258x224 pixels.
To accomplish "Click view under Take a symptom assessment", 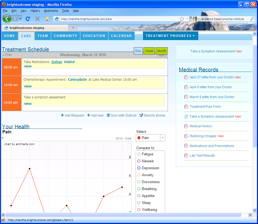I will pos(28,103).
